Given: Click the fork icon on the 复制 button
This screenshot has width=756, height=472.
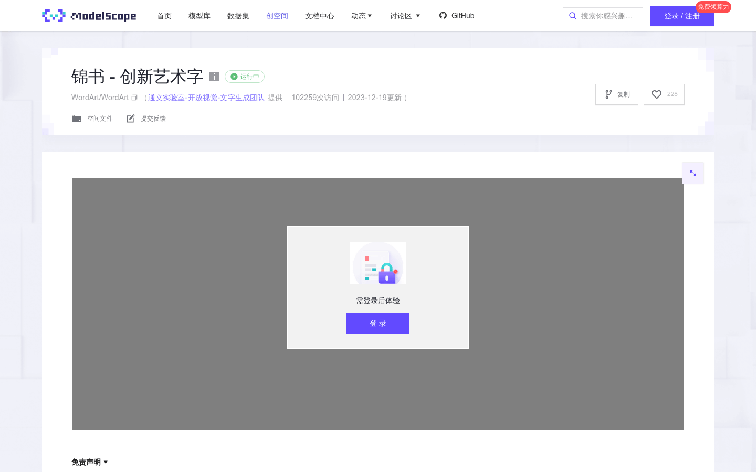Looking at the screenshot, I should point(609,94).
